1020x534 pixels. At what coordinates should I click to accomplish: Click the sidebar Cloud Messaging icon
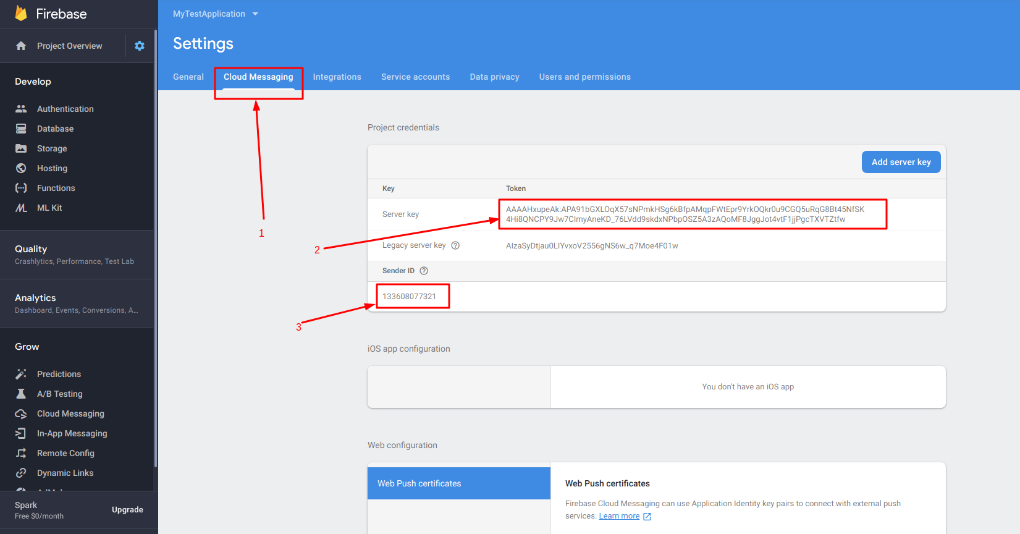[21, 413]
